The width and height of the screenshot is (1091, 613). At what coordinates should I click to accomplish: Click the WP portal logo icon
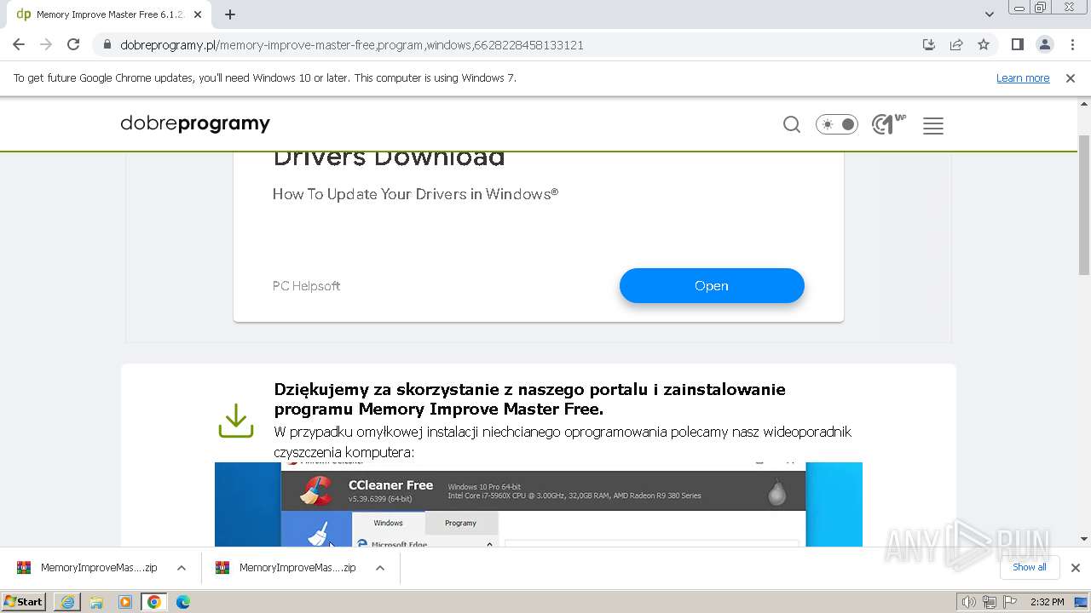point(889,125)
